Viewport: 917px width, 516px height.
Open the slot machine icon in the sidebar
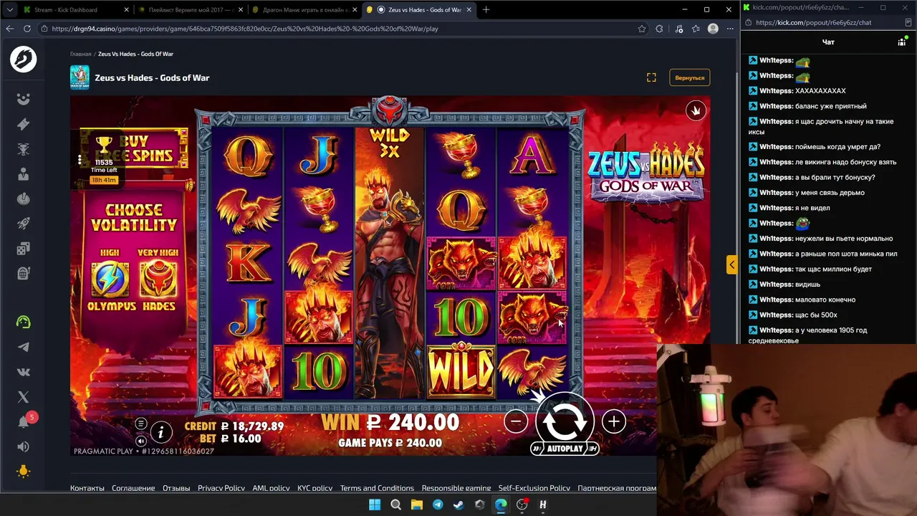pyautogui.click(x=23, y=273)
